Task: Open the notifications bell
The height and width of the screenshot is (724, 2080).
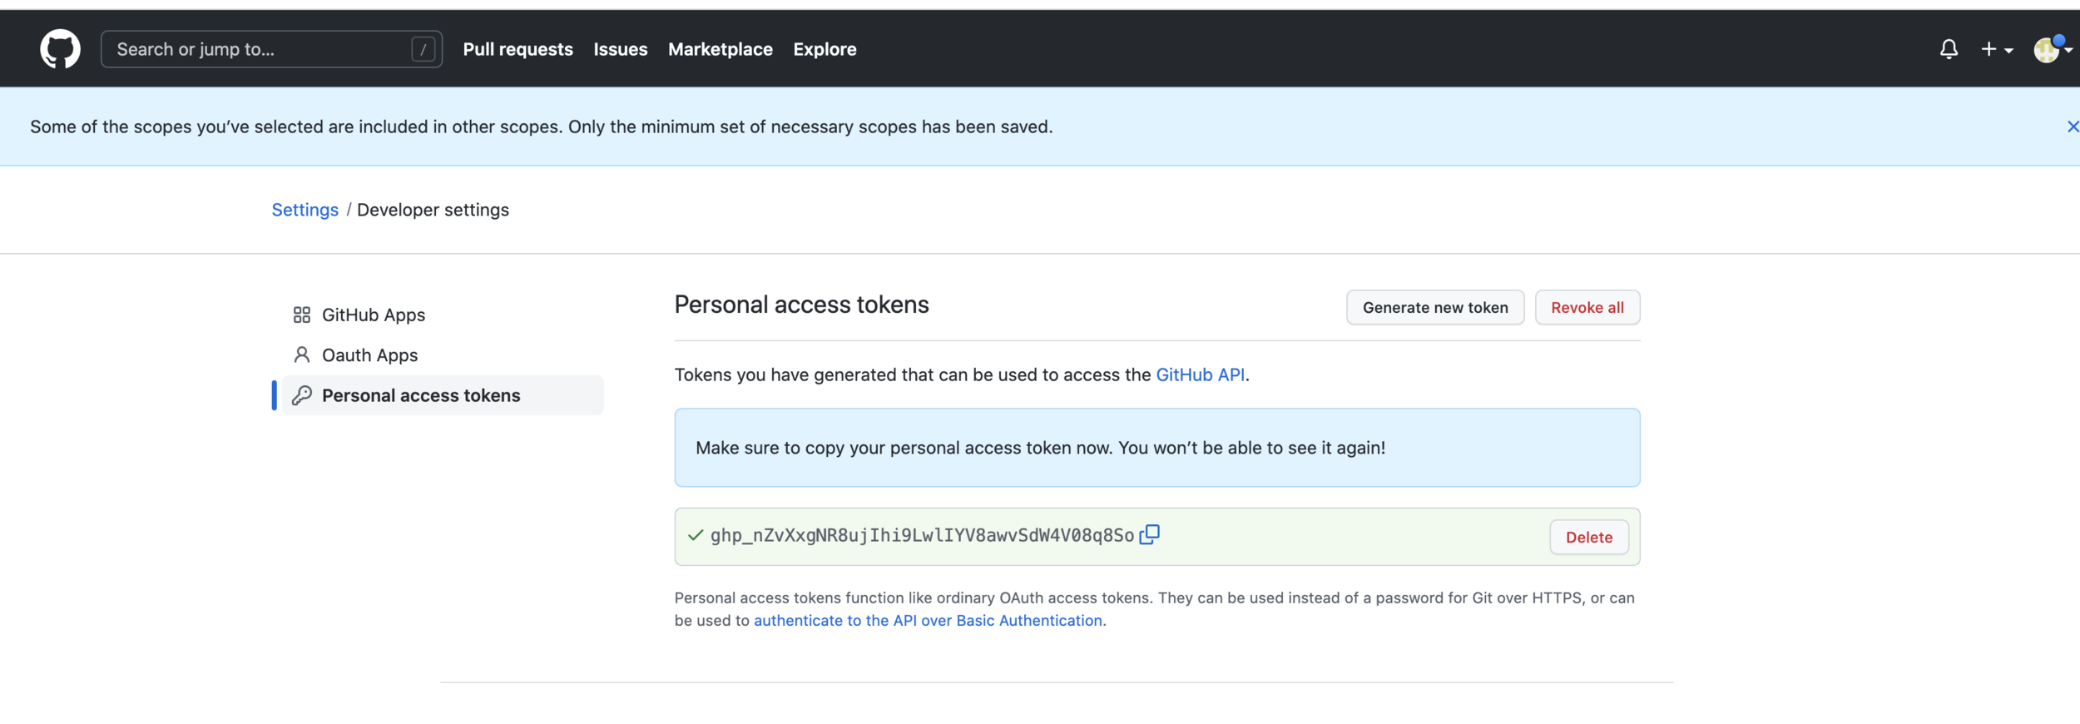Action: click(x=1949, y=49)
